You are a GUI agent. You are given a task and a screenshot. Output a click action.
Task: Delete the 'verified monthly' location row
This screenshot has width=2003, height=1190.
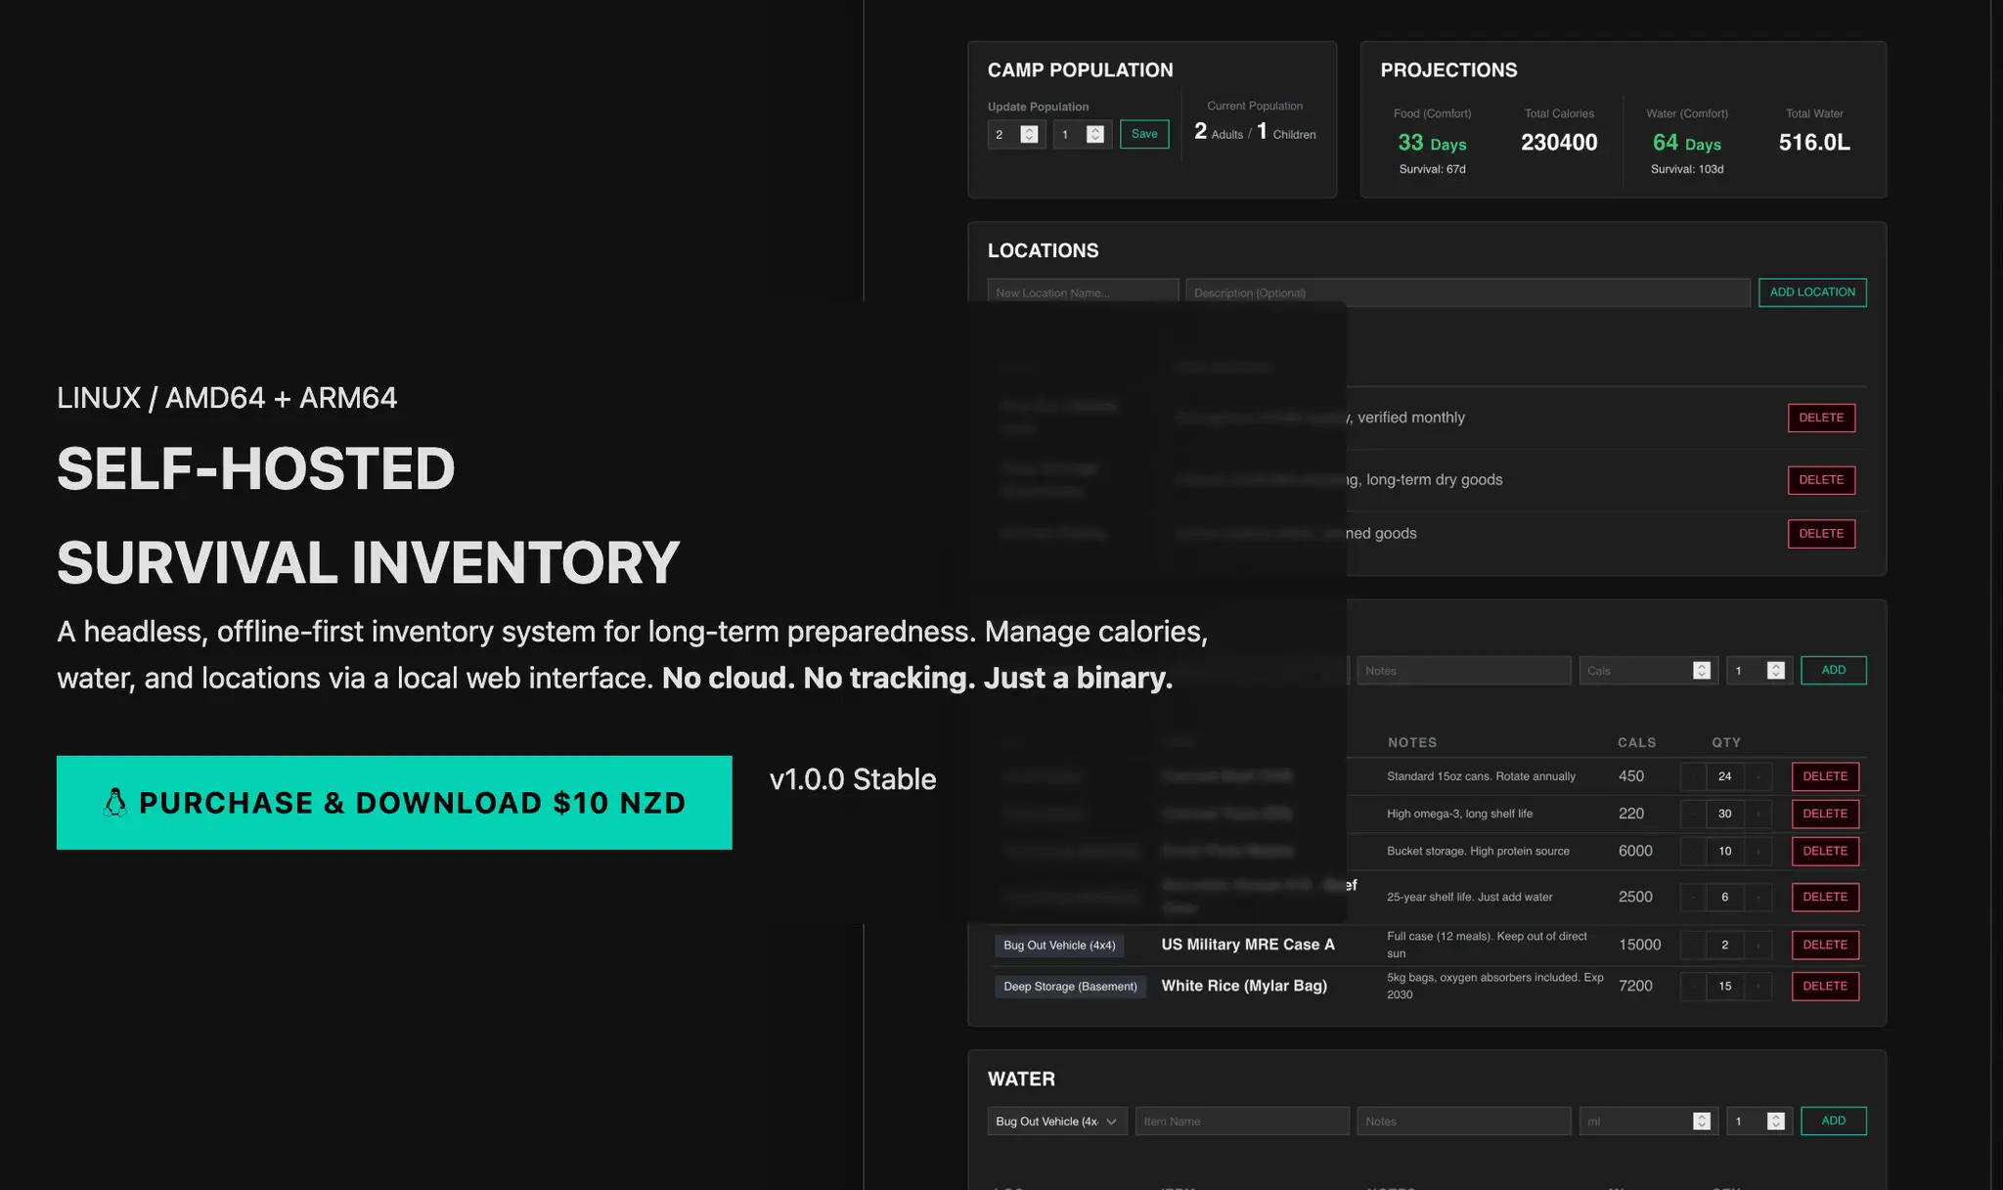1821,418
